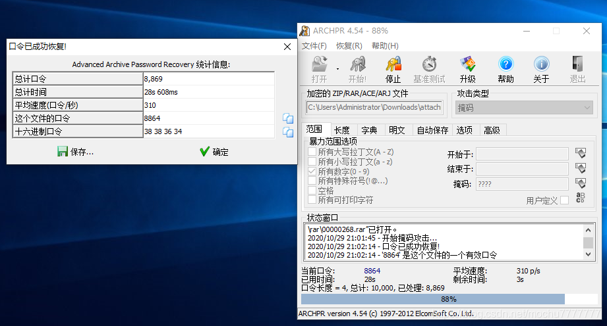The image size is (607, 326).
Task: Open the 文件(F) menu
Action: tap(314, 46)
